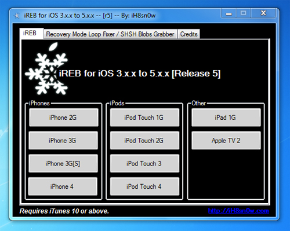Select the iPod Touch 3 button
290x231 pixels.
click(144, 164)
